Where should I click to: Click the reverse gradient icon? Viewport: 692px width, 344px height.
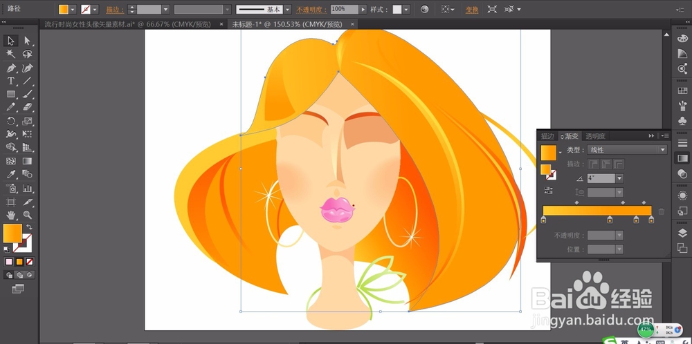click(x=549, y=189)
